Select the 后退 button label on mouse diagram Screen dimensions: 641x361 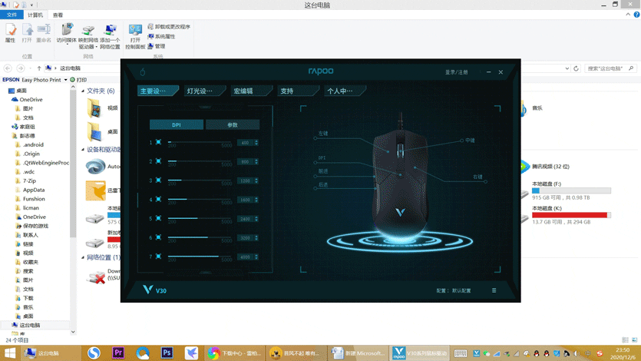pyautogui.click(x=323, y=185)
